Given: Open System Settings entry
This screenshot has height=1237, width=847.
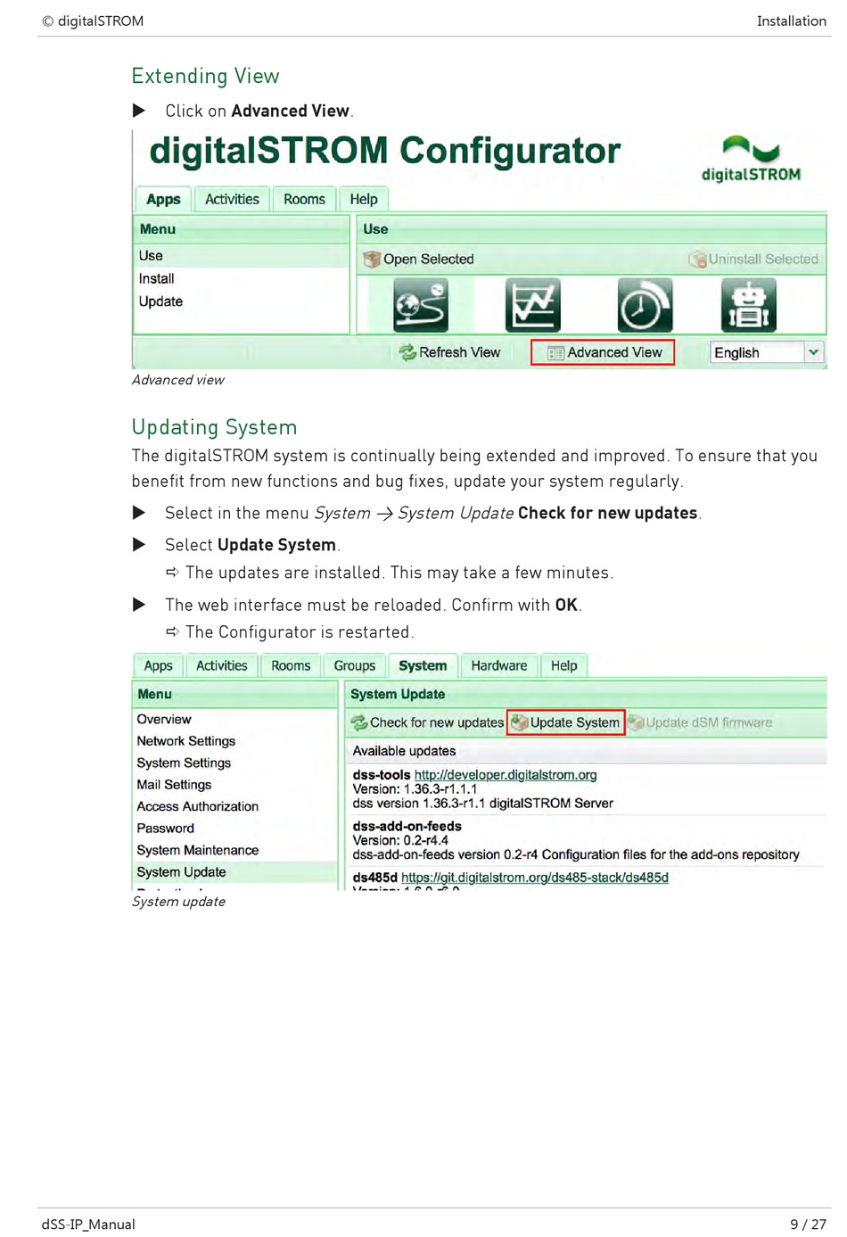Looking at the screenshot, I should (234, 763).
